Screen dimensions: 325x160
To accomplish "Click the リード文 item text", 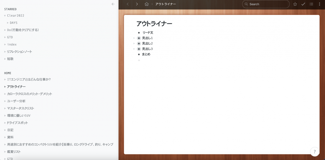I will [x=148, y=33].
